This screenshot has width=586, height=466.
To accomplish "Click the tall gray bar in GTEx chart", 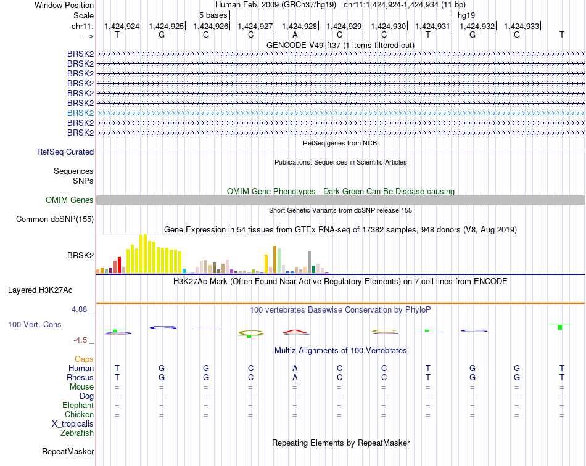I will click(x=310, y=262).
